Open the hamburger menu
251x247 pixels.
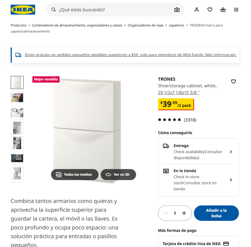[x=236, y=10]
